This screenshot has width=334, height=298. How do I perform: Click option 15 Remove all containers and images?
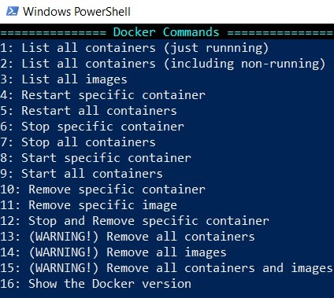tap(166, 268)
